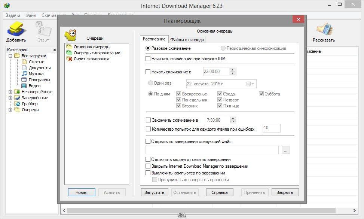This screenshot has width=364, height=219.
Task: Click the Запустить button
Action: click(155, 192)
